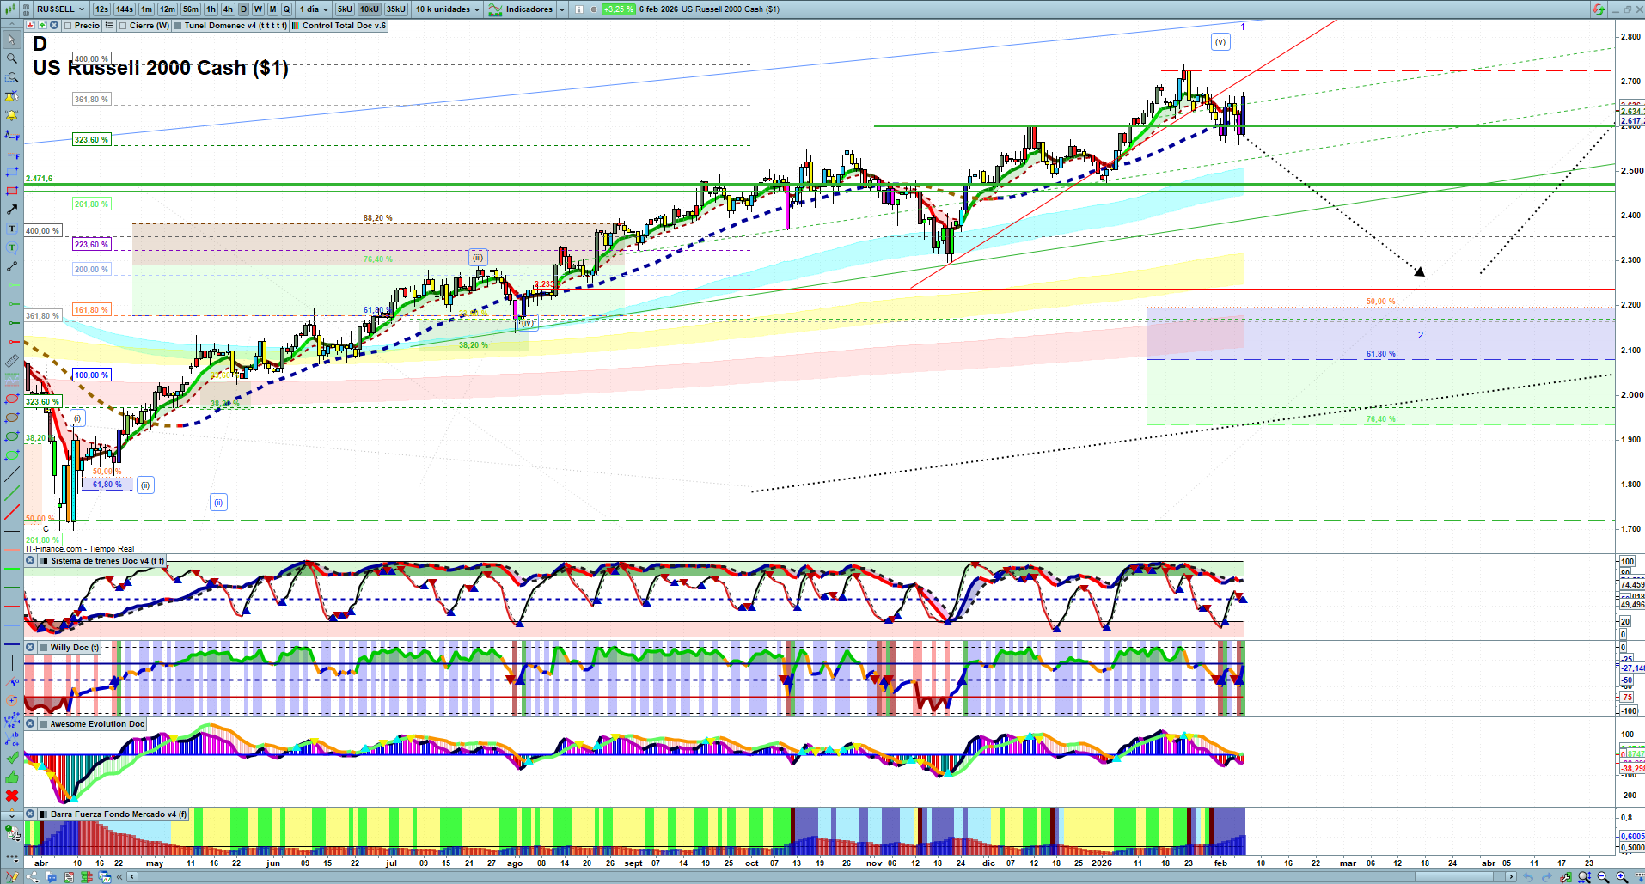Screen dimensions: 1645x884
Task: Close the price panel with blue X icon
Action: tap(54, 26)
